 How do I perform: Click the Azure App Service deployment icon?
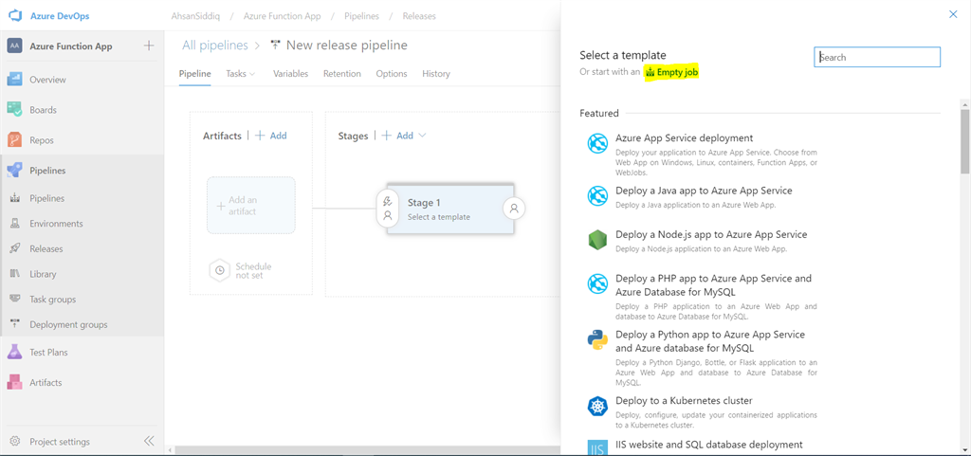pos(597,143)
